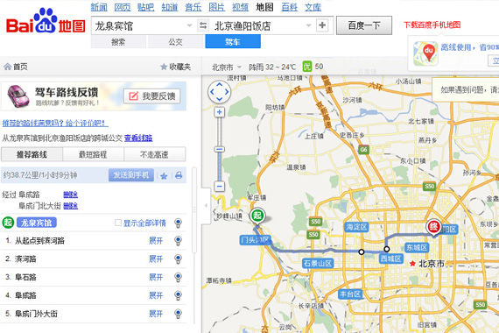Image resolution: width=499 pixels, height=333 pixels.
Task: Click the green 起 start badge in list
Action: click(x=8, y=223)
